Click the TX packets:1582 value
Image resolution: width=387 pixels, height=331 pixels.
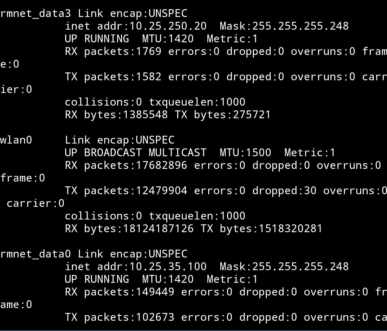click(113, 77)
